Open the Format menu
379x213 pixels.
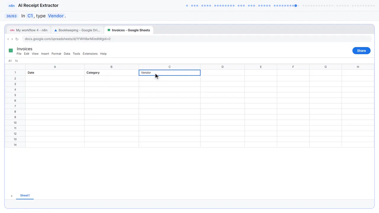[56, 54]
